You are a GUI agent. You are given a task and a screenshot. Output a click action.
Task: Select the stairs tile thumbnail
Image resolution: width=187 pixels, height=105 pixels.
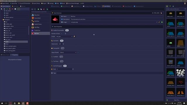(181, 43)
